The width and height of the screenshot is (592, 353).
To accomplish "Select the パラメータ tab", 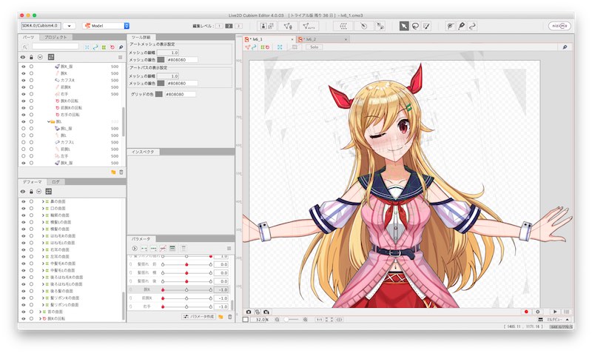I will tap(141, 239).
